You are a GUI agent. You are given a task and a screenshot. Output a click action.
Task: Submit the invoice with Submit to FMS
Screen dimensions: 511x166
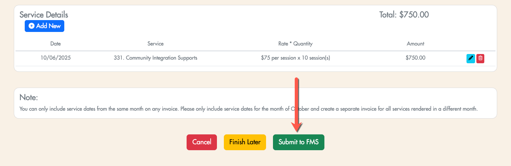coord(298,142)
